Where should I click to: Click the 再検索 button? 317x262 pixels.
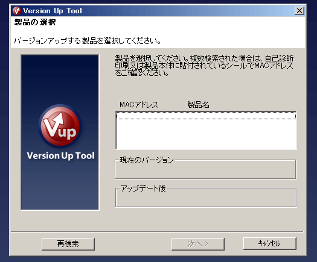pos(68,244)
